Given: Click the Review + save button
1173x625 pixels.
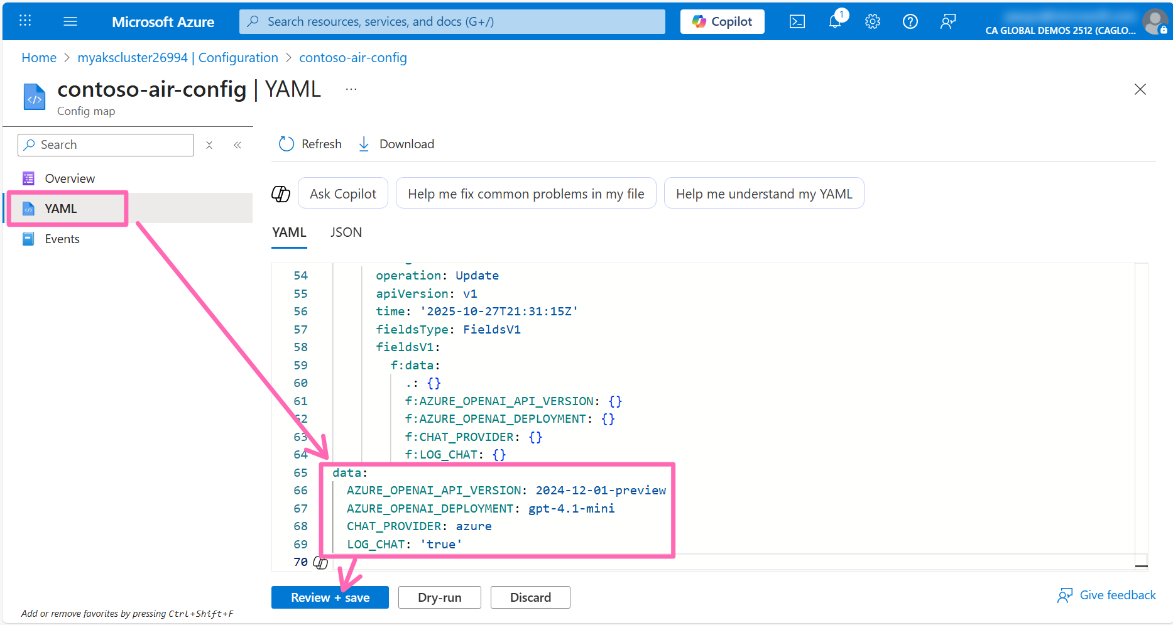Looking at the screenshot, I should [330, 597].
